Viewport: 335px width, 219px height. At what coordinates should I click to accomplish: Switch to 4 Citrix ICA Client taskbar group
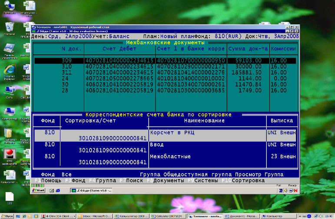point(58,216)
